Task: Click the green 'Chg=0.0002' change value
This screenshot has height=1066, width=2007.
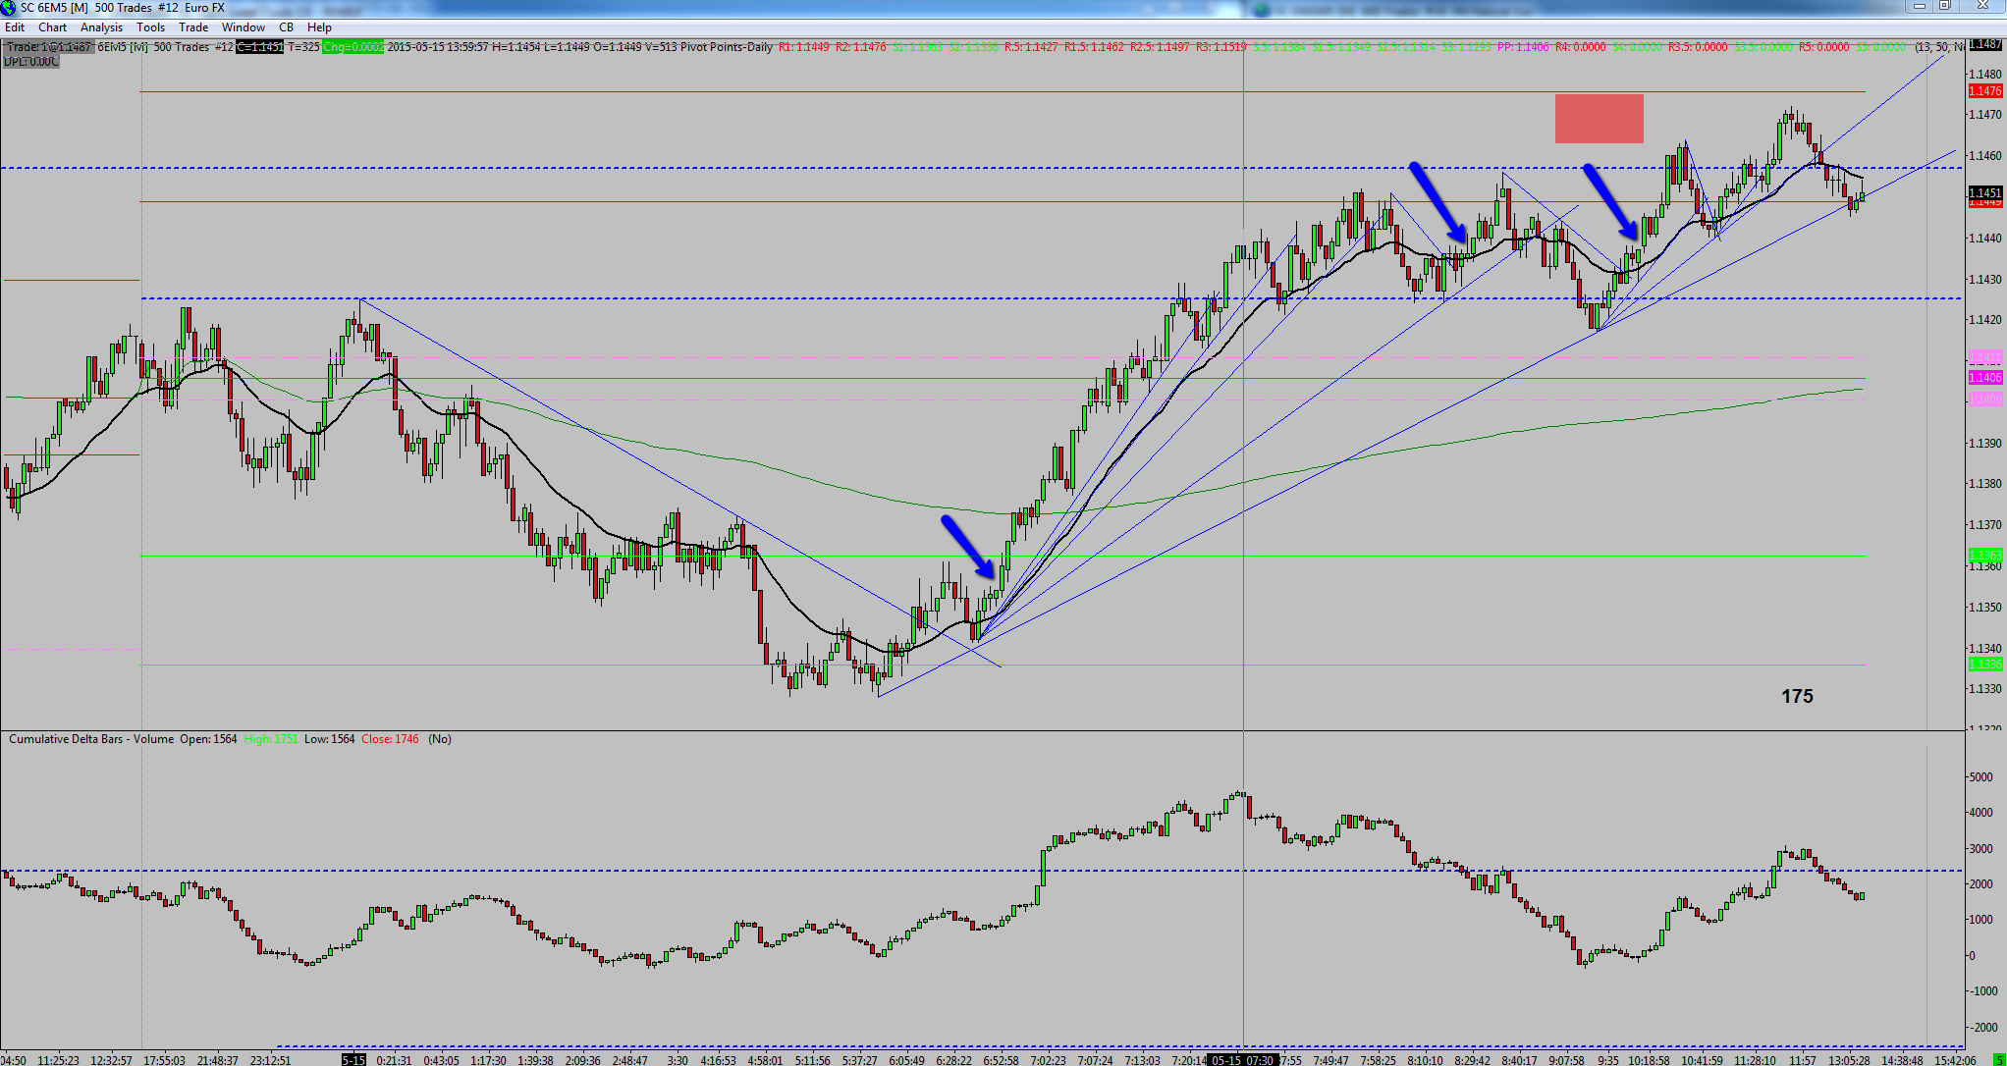Action: [353, 47]
